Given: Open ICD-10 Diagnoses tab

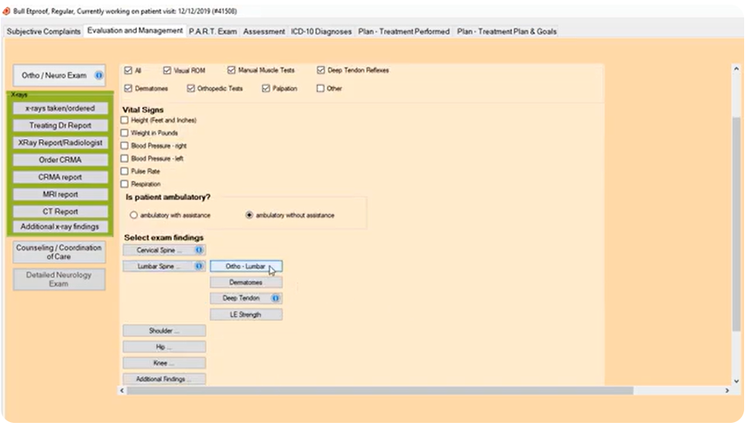Looking at the screenshot, I should point(321,32).
